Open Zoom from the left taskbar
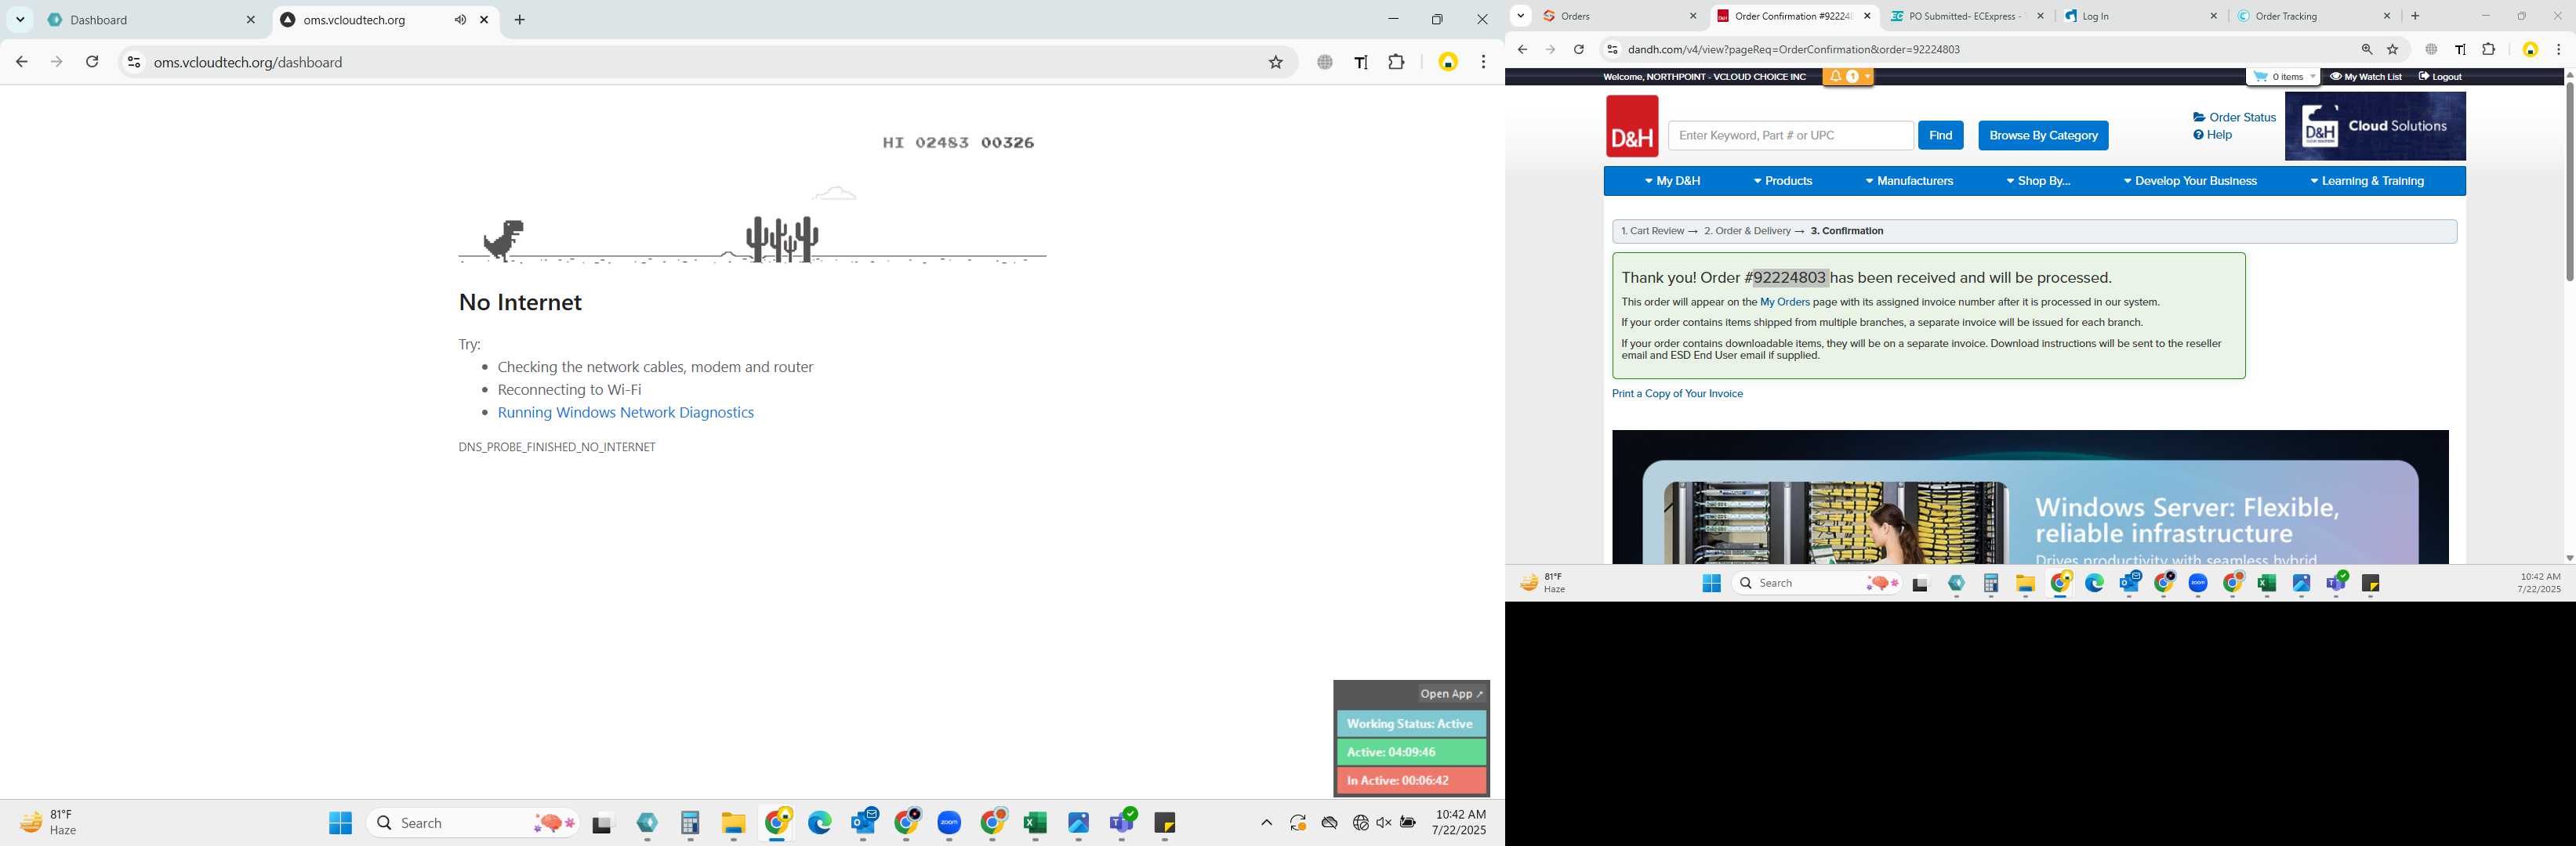 pyautogui.click(x=949, y=823)
